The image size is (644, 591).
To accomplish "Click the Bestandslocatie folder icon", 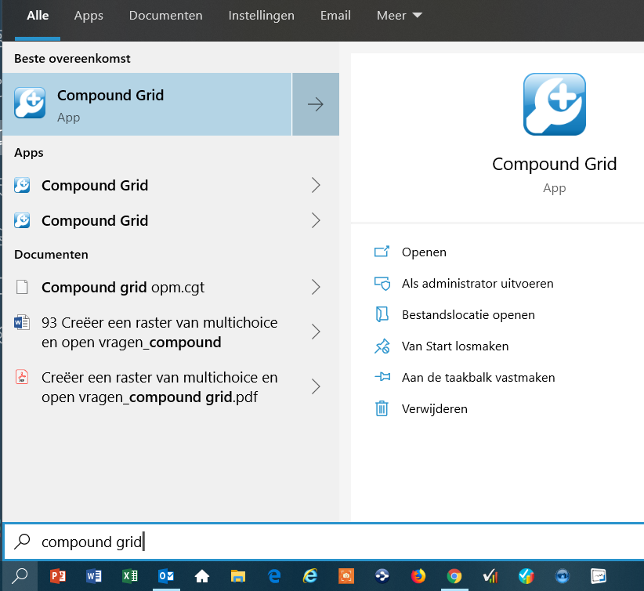I will point(382,314).
